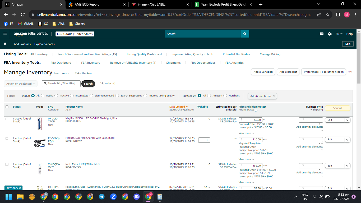361x203 pixels.
Task: Open Telegram from the taskbar
Action: pos(102,197)
